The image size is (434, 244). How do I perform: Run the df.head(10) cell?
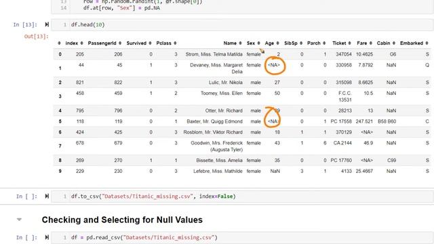(x=47, y=24)
